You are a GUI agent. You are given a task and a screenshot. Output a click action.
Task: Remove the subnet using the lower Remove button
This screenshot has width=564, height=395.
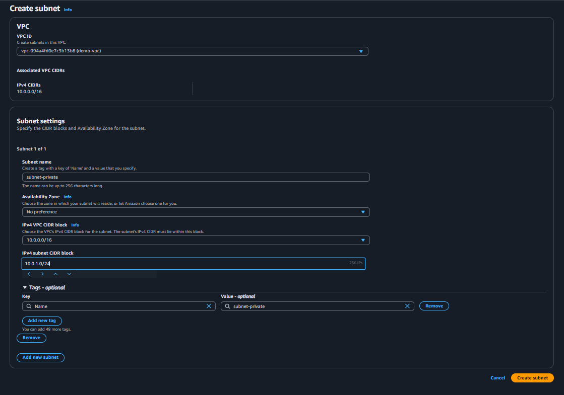tap(31, 338)
